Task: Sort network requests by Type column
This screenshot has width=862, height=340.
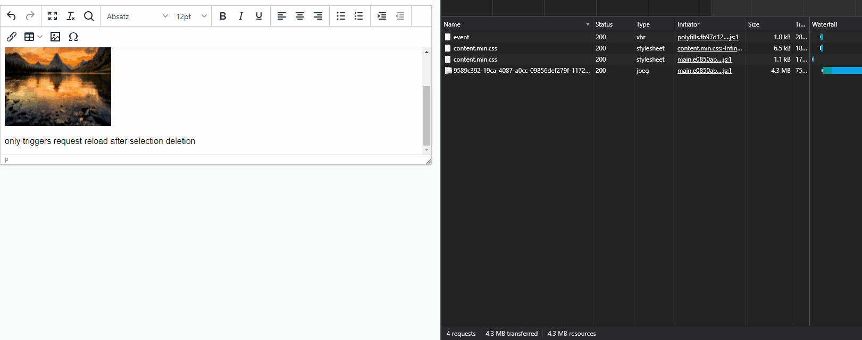Action: 655,24
